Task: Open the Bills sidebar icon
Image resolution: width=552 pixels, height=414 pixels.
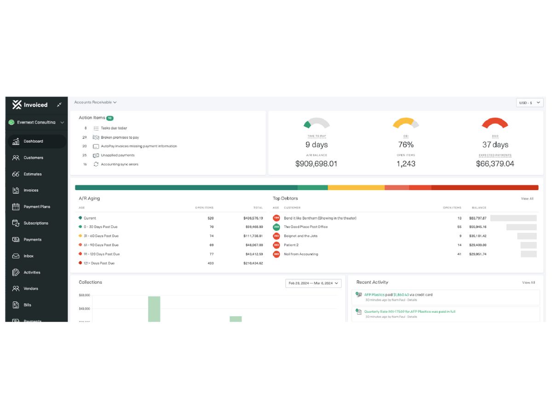Action: point(16,305)
